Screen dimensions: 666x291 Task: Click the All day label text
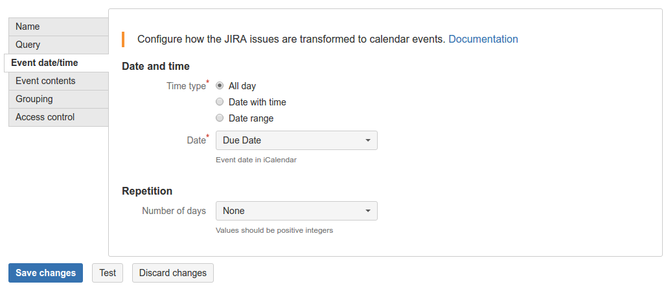242,86
